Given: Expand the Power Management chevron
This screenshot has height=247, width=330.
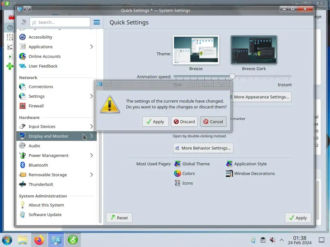Looking at the screenshot, I should pos(92,155).
